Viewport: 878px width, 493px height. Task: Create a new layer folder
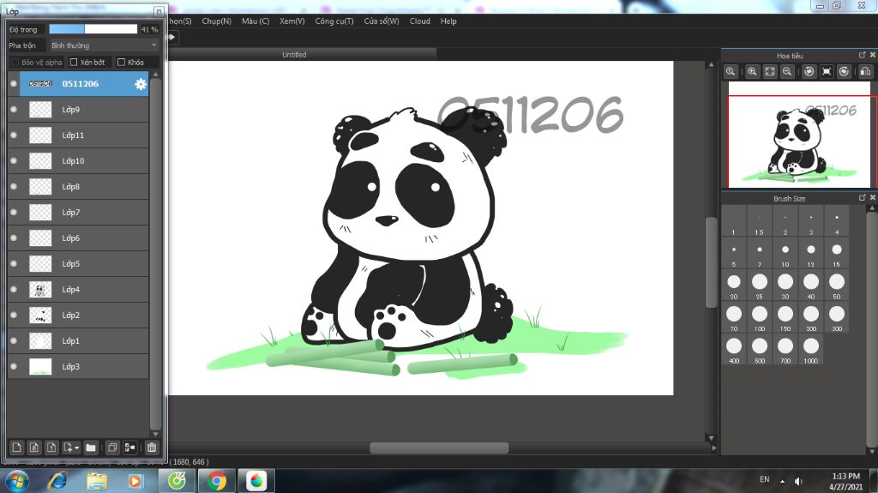[x=91, y=448]
